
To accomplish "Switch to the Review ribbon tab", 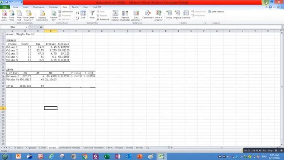I will pos(75,7).
